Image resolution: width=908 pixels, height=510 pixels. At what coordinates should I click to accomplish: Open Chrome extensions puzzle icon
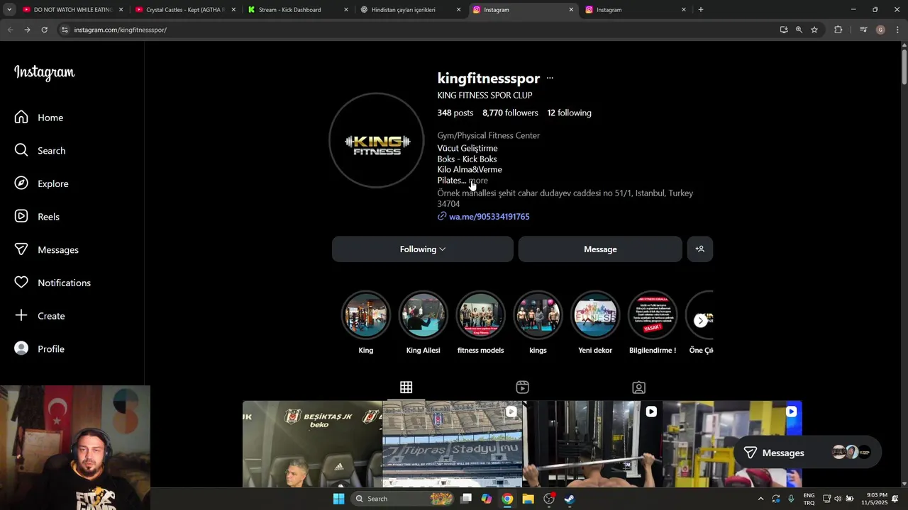838,30
